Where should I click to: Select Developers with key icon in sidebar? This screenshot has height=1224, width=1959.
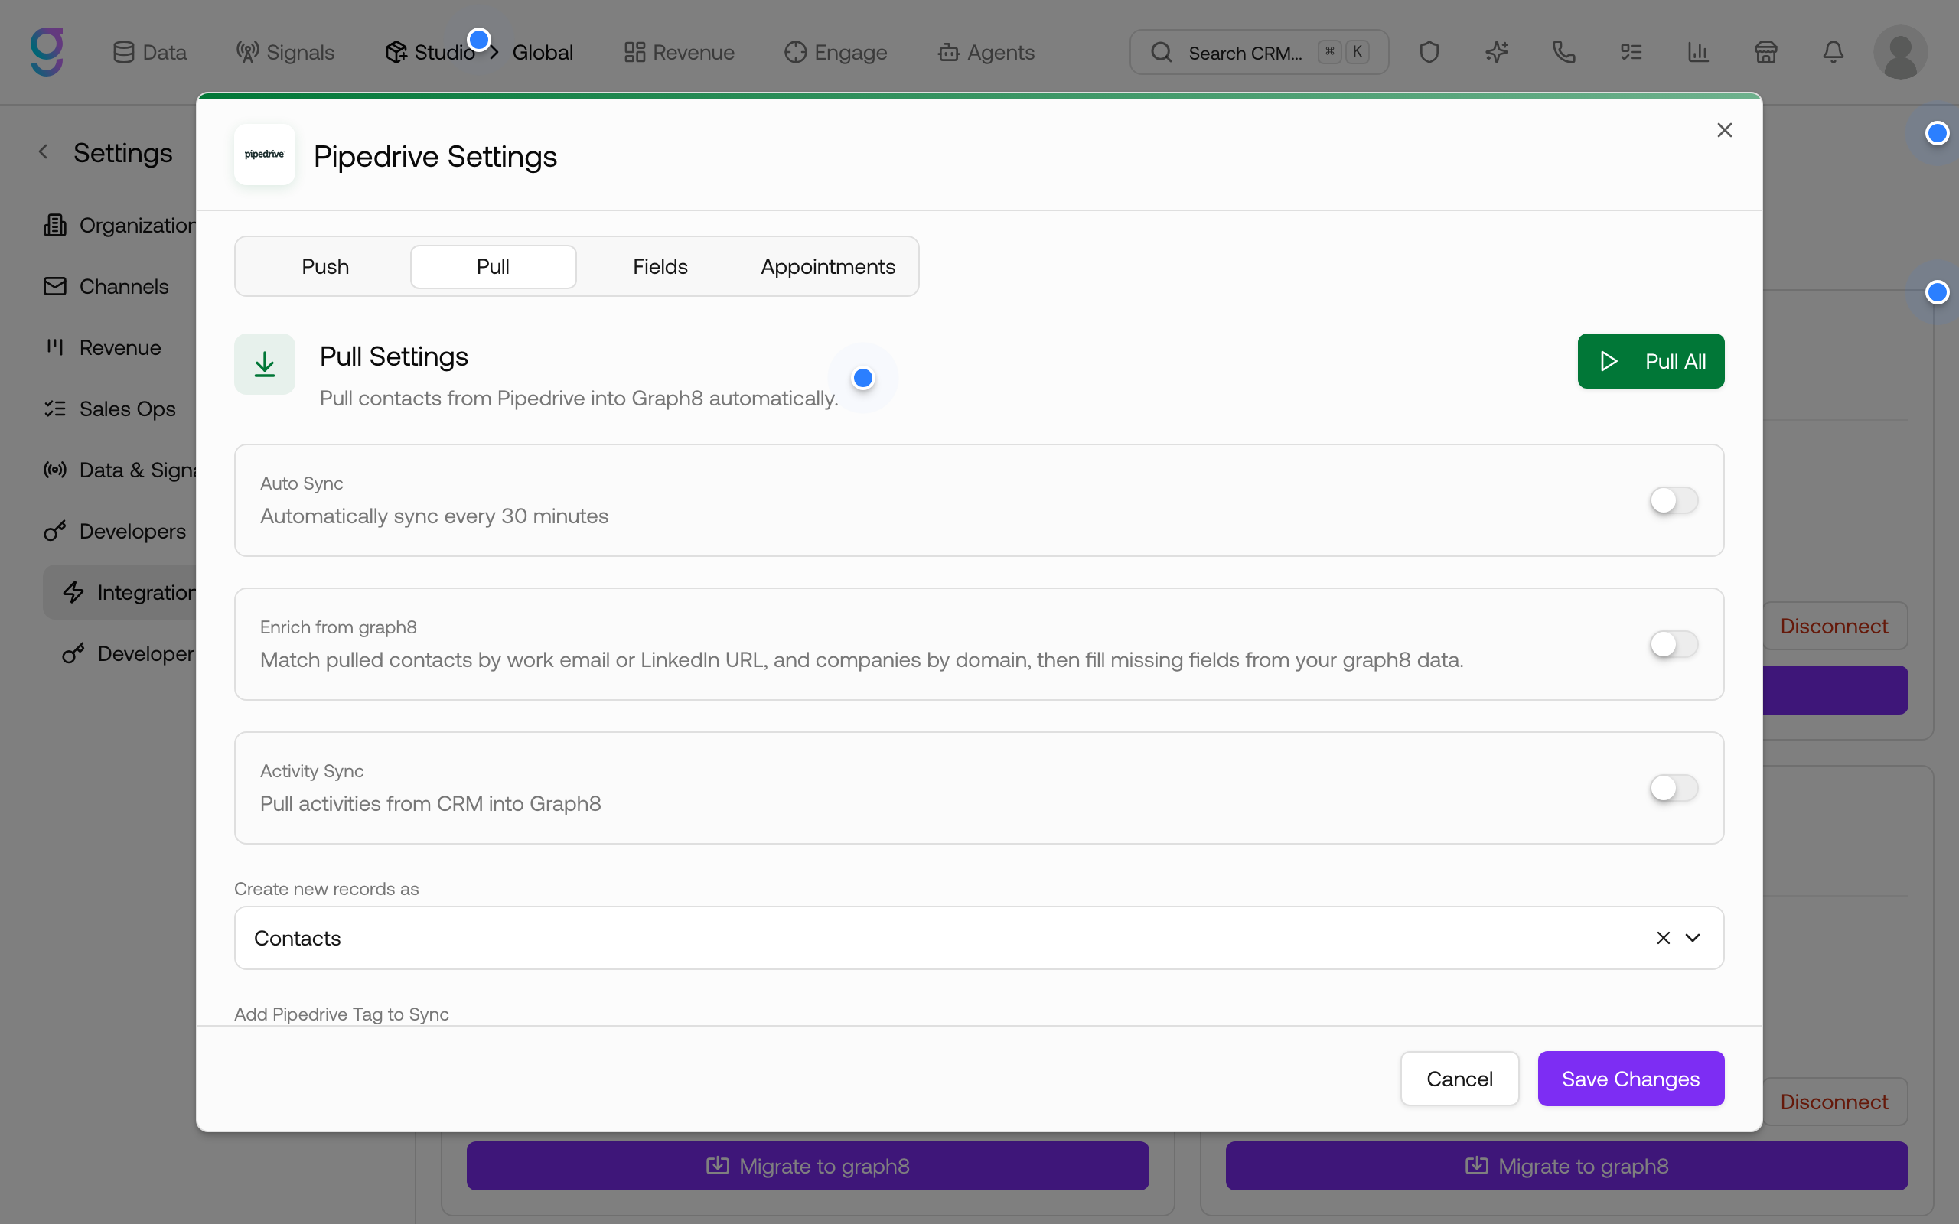(x=114, y=532)
